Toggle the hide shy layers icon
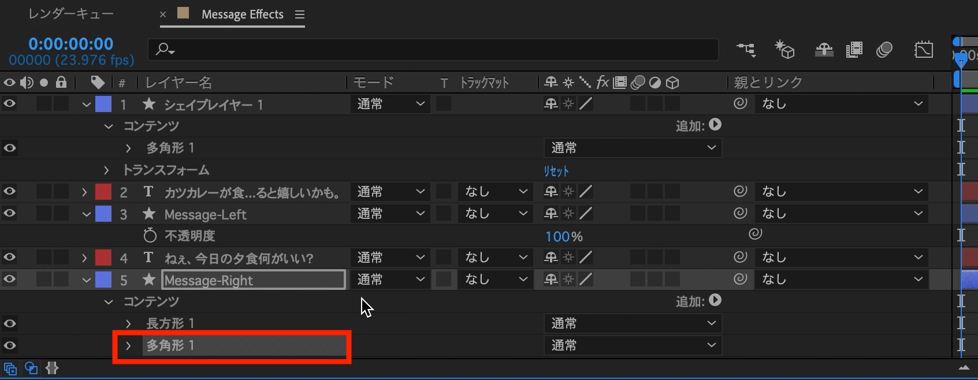The height and width of the screenshot is (380, 978). click(824, 50)
